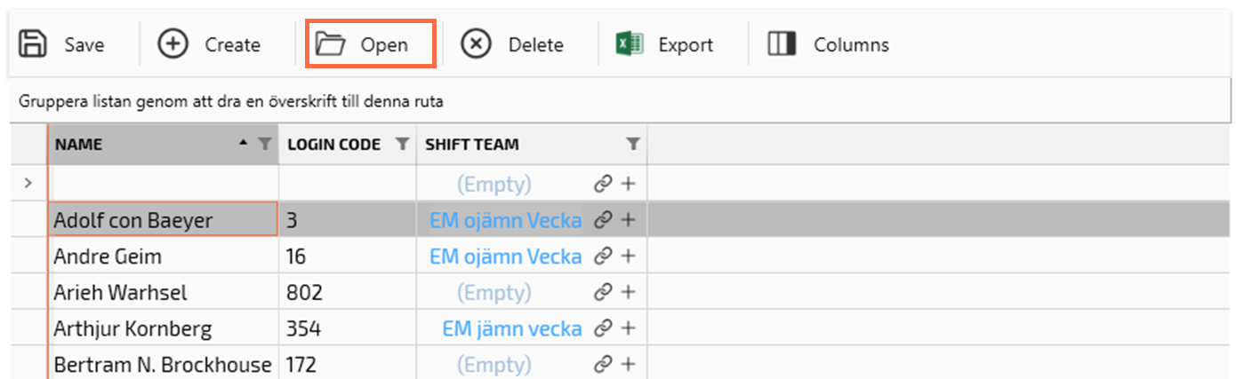Click the Open folder icon
The height and width of the screenshot is (379, 1236).
point(331,43)
